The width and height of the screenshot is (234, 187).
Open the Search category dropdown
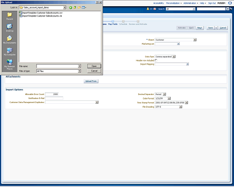pos(194,9)
